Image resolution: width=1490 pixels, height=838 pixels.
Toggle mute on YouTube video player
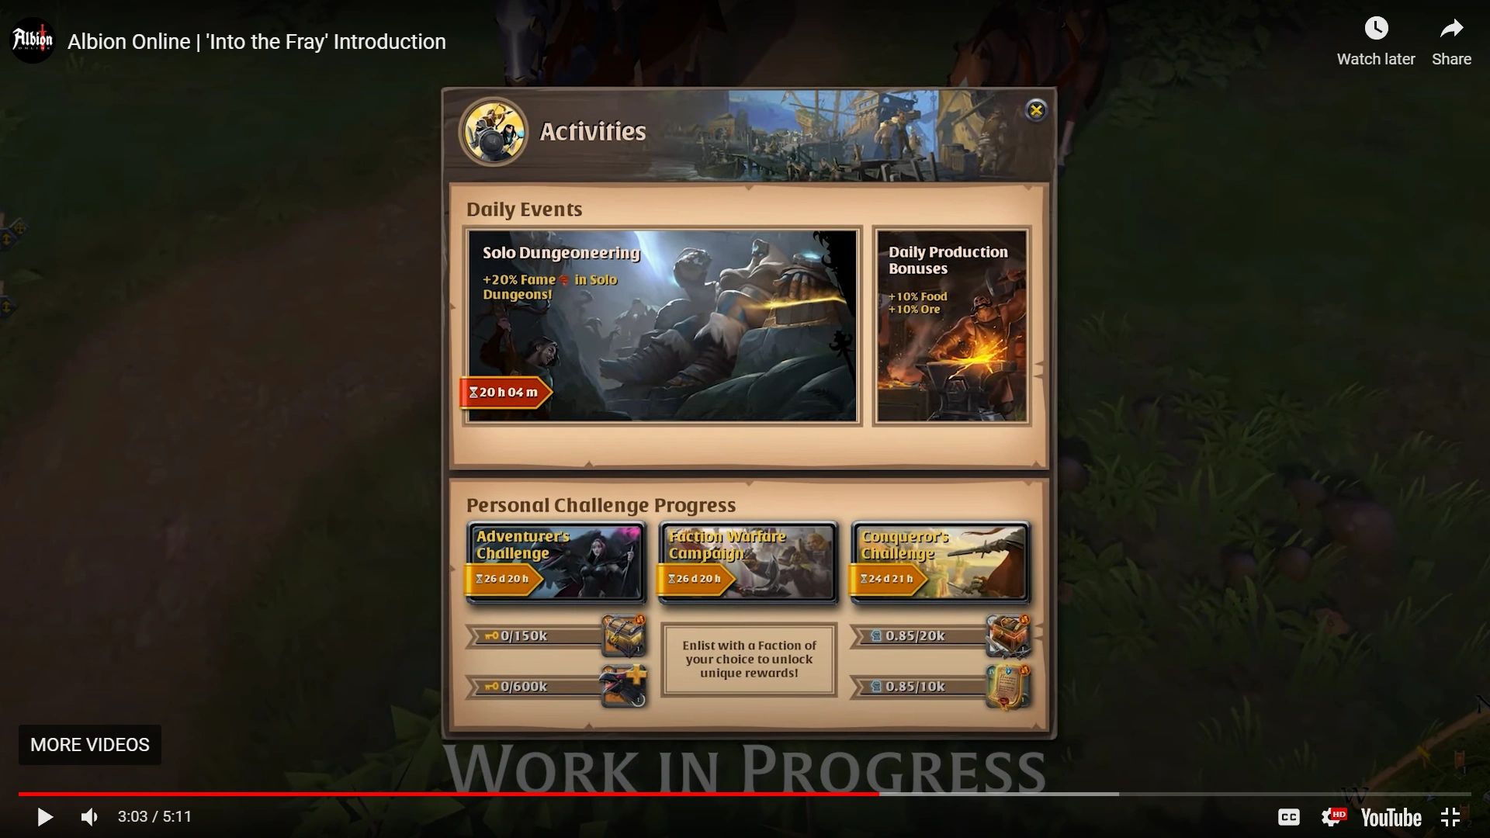[89, 816]
